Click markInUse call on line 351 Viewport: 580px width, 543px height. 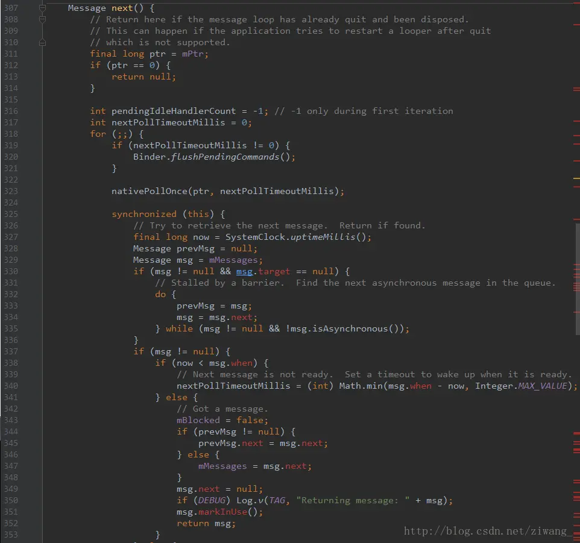point(222,512)
